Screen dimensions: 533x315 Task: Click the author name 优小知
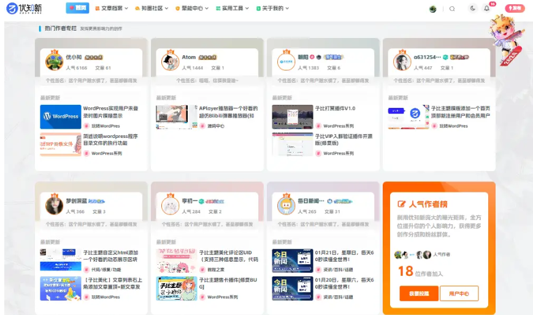pyautogui.click(x=74, y=57)
